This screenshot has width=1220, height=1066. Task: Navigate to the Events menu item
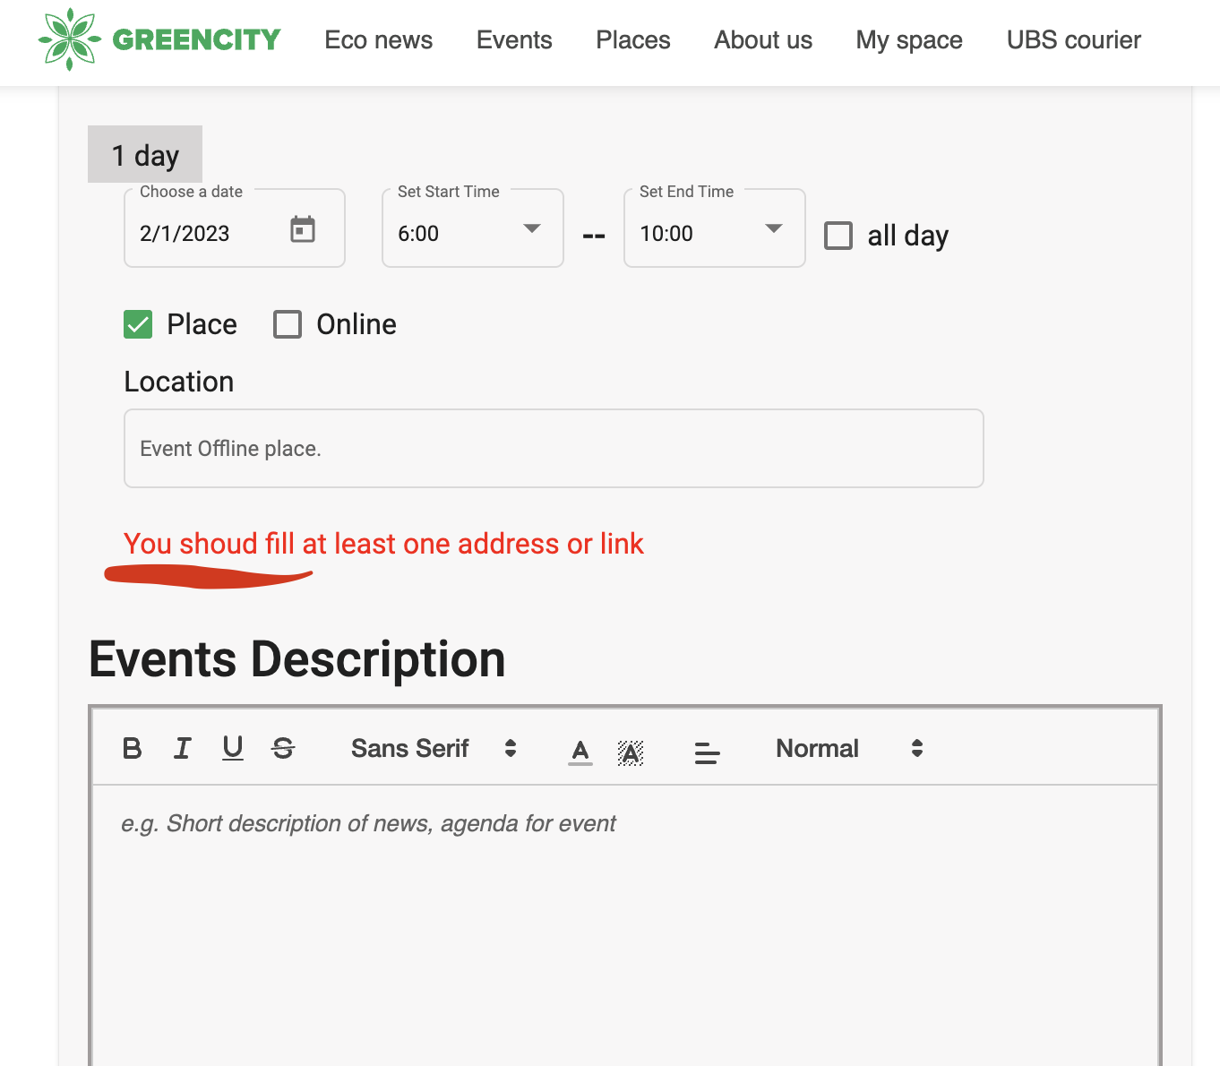513,39
